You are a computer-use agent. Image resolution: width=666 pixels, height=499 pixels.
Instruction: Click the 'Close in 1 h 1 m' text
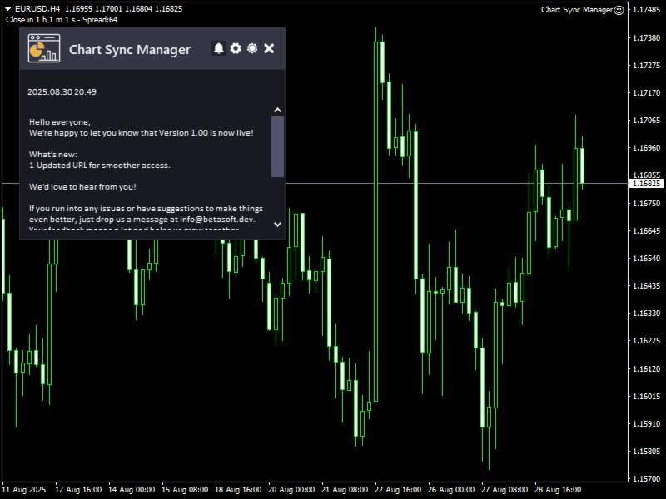[x=37, y=19]
